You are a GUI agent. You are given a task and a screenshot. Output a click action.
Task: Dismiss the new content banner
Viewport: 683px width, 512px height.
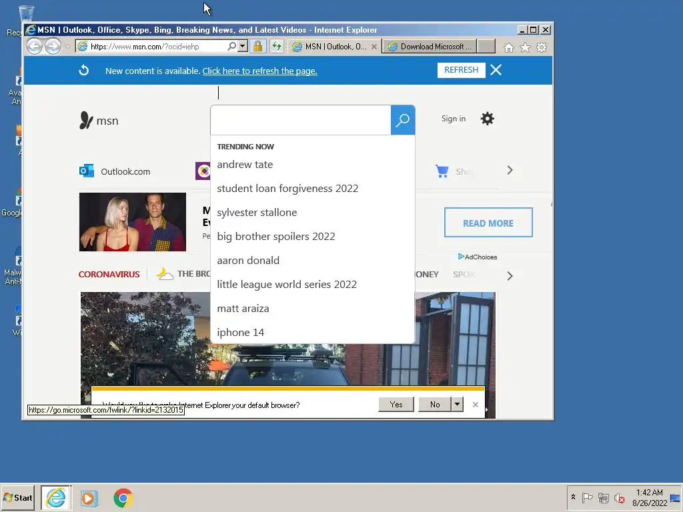click(x=496, y=70)
